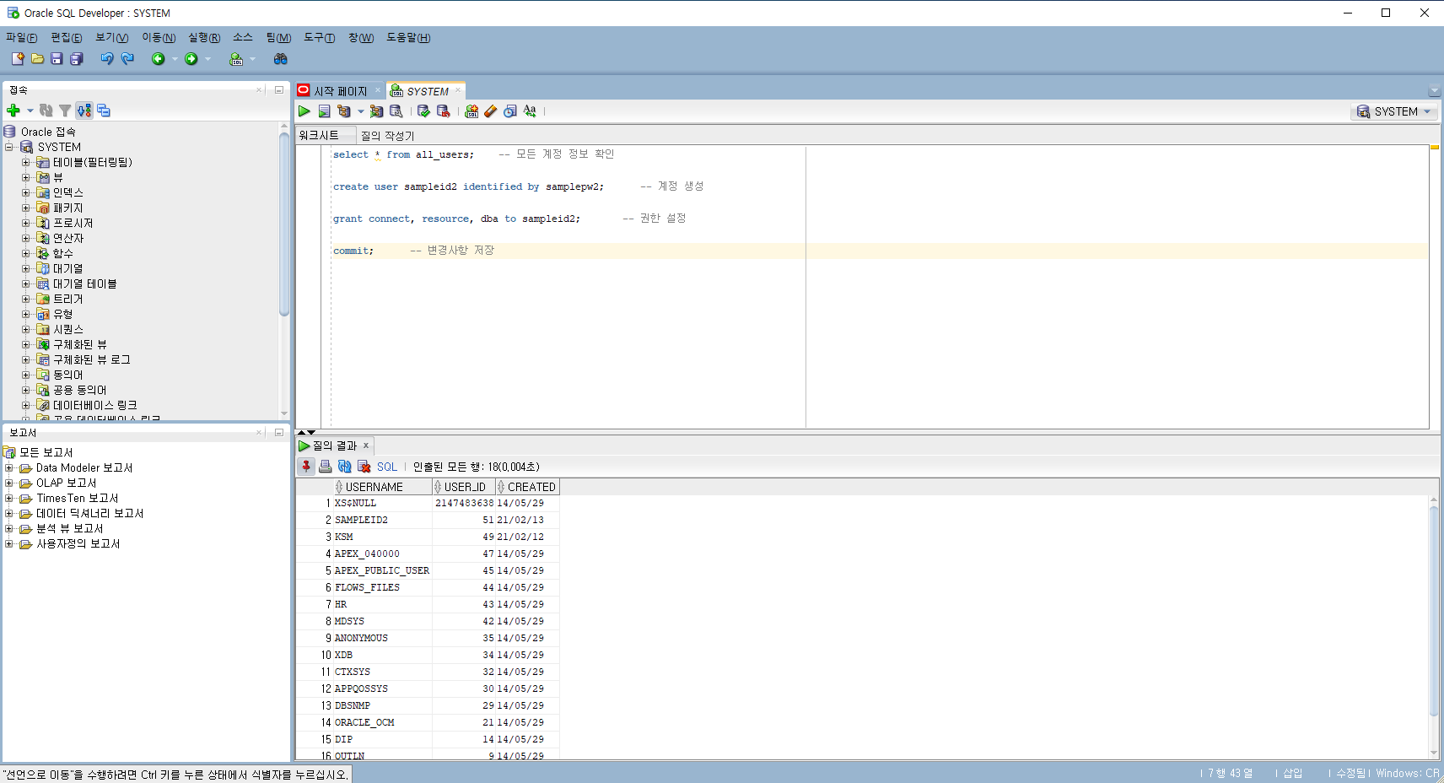Switch to the 시작 페이지 tab

(340, 91)
